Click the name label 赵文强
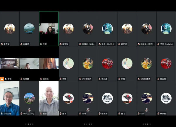The image size is (176, 127). (45, 79)
